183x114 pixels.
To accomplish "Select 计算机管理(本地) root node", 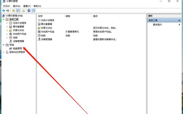I will [x=14, y=16].
